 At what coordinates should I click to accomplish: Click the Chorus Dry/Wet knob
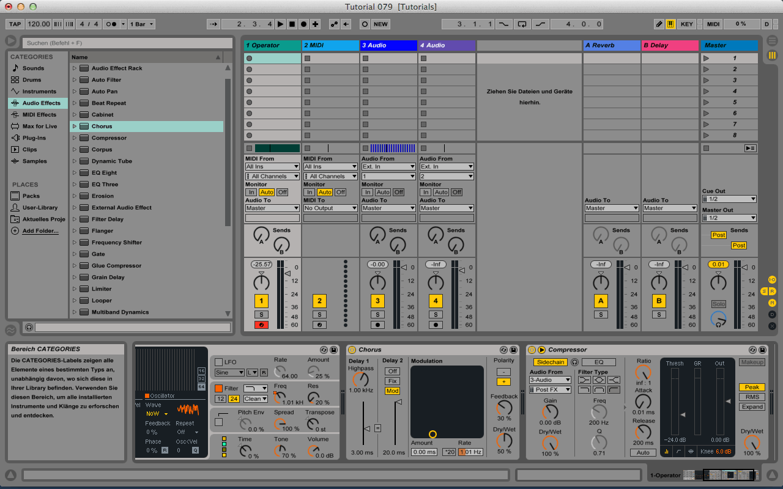503,441
